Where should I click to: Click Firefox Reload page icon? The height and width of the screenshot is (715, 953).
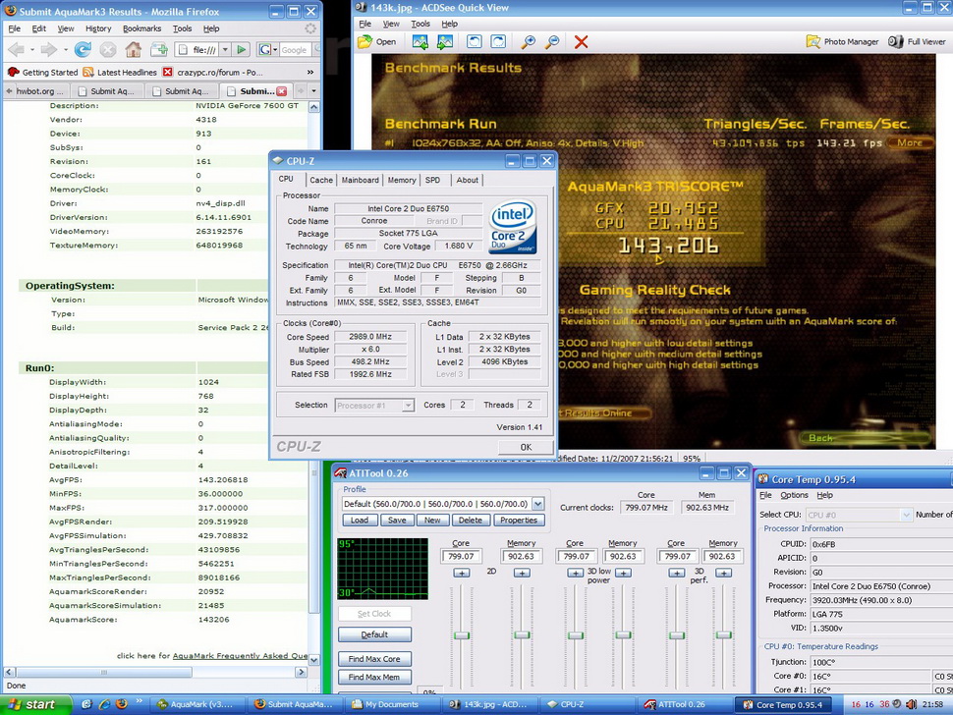click(83, 50)
